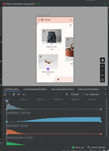Click the SHRINE title text

tap(47, 20)
